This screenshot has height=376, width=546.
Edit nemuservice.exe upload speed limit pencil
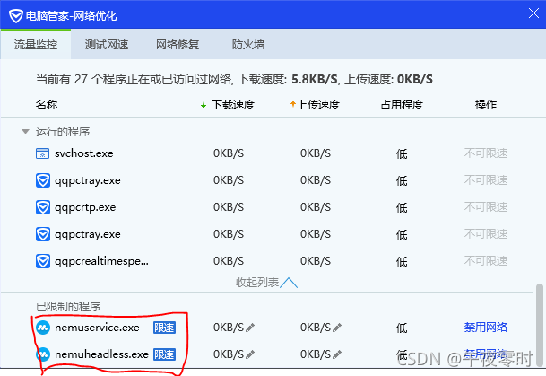coord(337,328)
